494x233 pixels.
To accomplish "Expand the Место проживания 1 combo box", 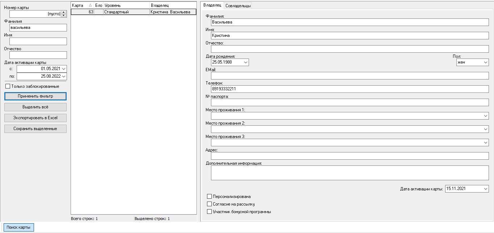I will (485, 116).
